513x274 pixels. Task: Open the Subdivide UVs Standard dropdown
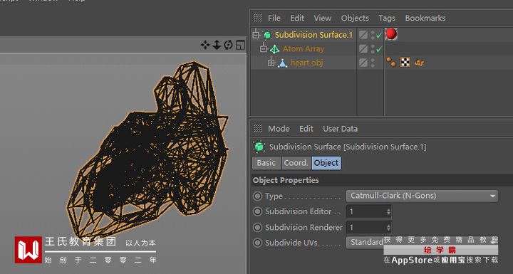tap(365, 242)
